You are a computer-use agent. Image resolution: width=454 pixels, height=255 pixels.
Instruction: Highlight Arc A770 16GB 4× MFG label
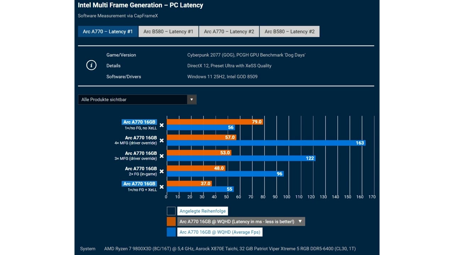coord(141,138)
